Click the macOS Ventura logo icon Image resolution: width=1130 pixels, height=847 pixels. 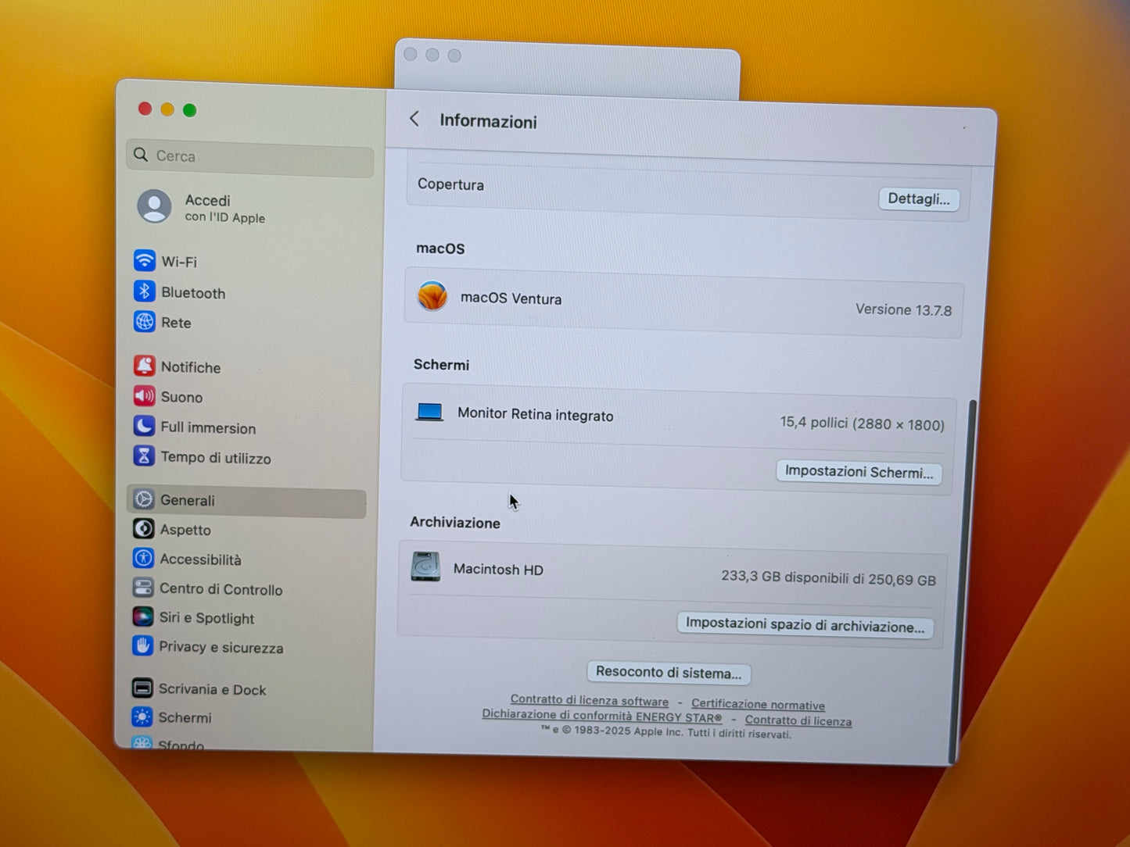tap(432, 296)
